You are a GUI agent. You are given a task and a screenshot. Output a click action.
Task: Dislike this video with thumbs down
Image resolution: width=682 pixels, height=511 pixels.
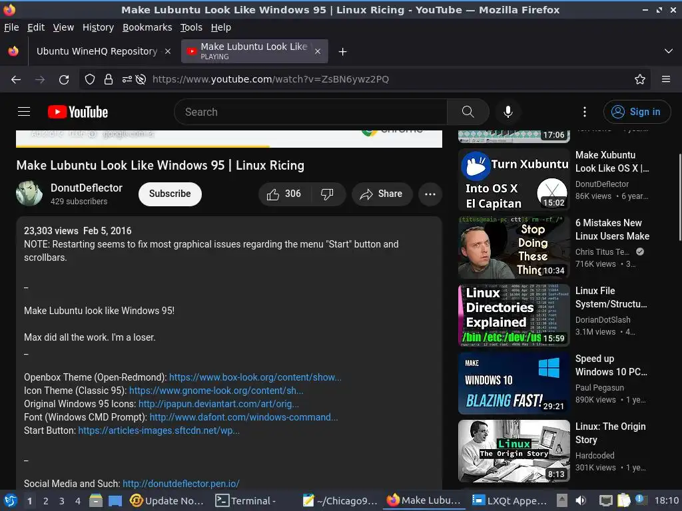coord(327,194)
